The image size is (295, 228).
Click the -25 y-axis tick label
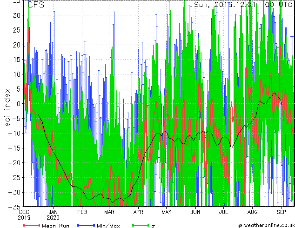coord(15,178)
